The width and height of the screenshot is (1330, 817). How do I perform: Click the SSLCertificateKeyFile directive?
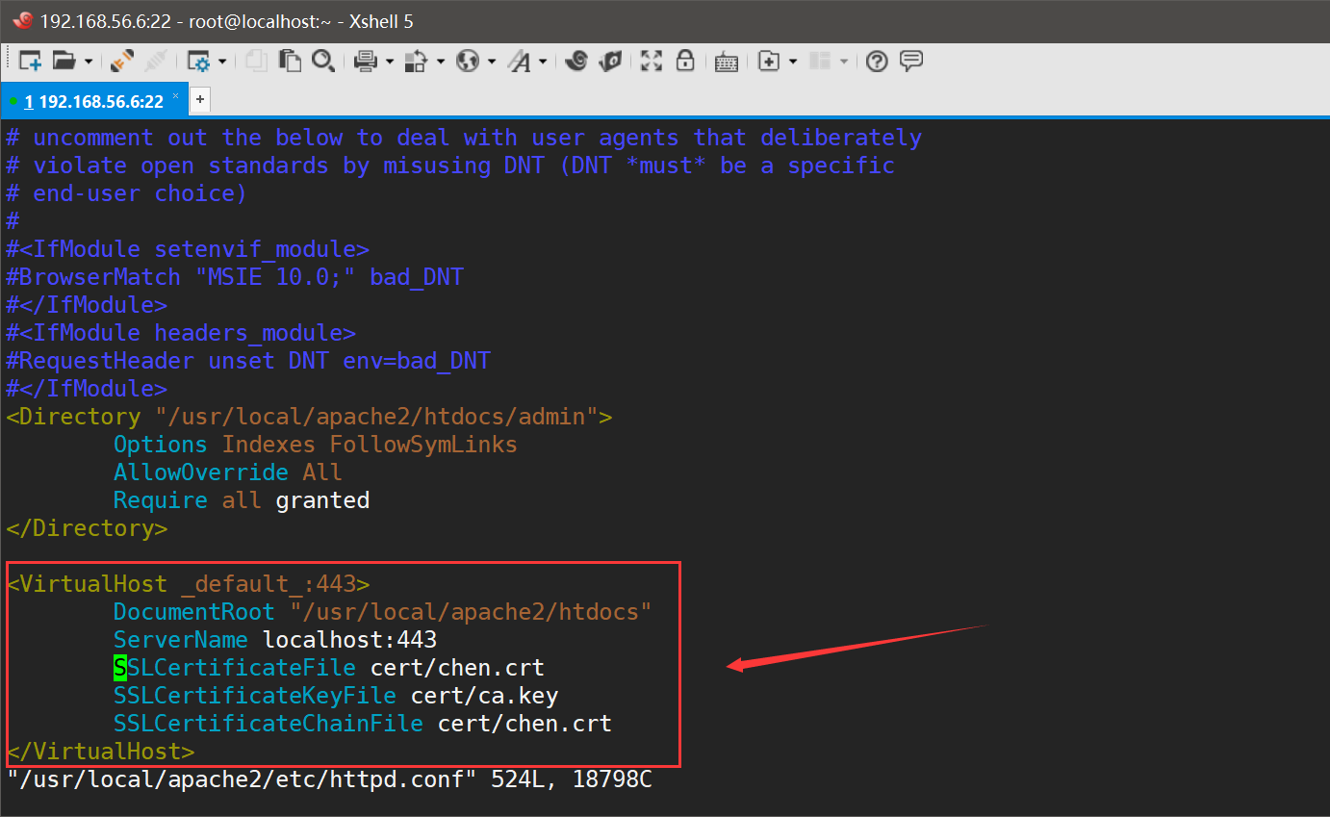pos(255,695)
